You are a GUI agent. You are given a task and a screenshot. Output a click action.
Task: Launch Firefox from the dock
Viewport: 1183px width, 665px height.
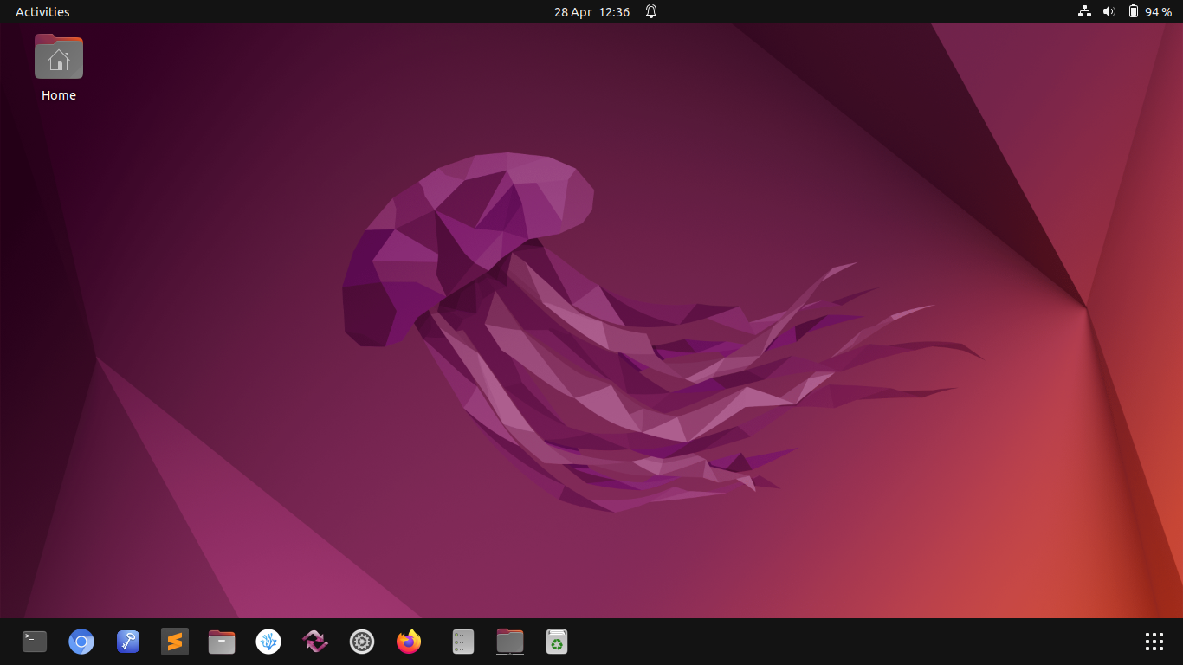click(x=409, y=642)
